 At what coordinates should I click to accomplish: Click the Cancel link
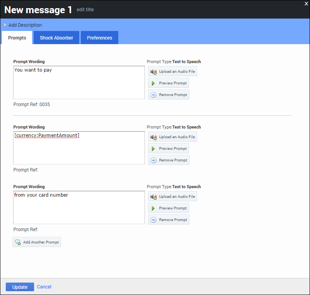click(44, 287)
